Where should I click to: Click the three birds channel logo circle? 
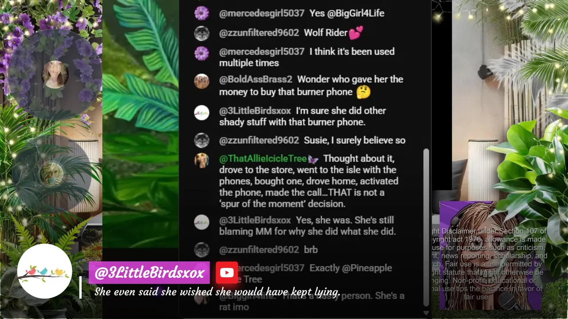[x=44, y=271]
